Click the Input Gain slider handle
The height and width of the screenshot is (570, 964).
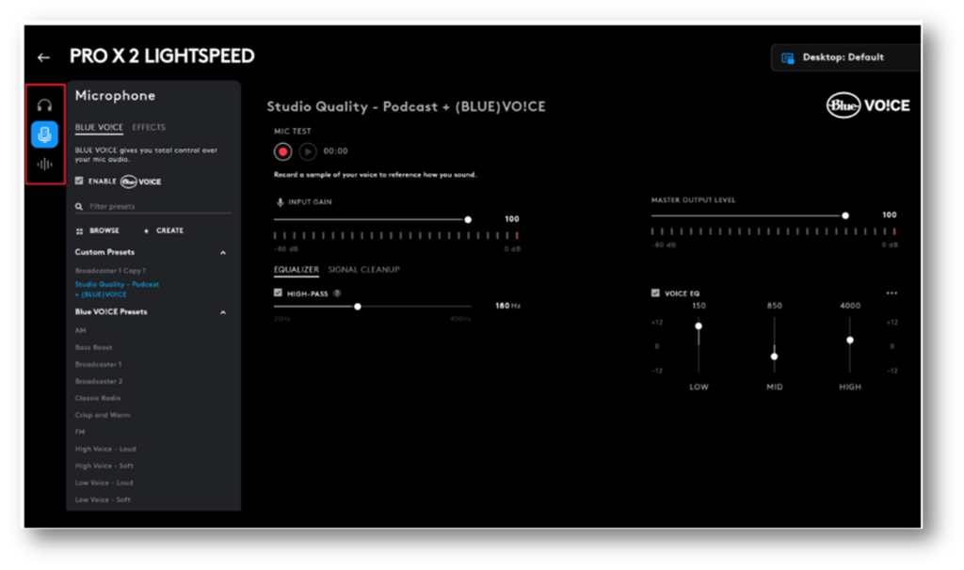click(x=468, y=219)
